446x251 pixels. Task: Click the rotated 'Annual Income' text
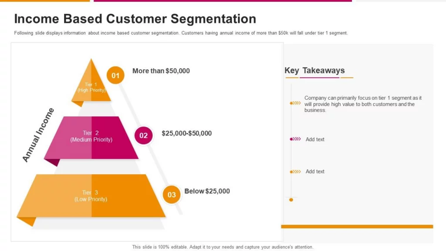pyautogui.click(x=38, y=135)
